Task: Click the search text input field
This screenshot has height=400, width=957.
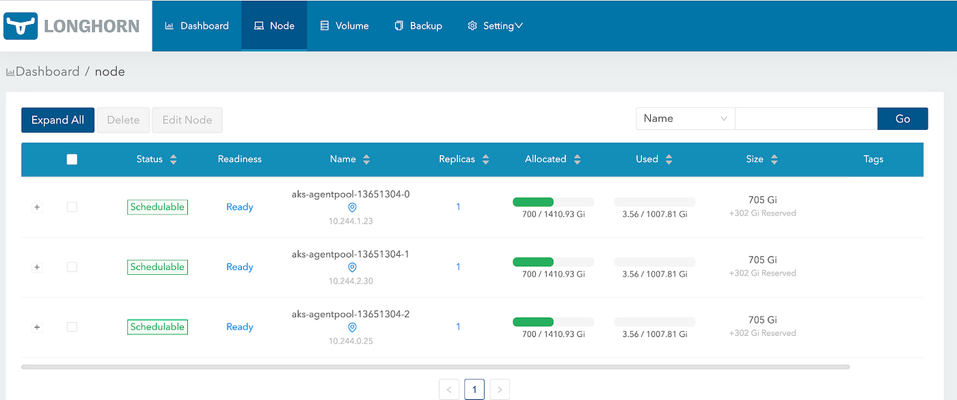Action: 807,118
